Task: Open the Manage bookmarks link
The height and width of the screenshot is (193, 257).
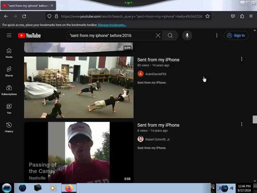Action: [x=112, y=25]
